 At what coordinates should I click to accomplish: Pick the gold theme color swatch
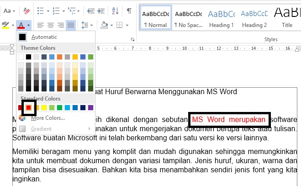click(x=75, y=57)
